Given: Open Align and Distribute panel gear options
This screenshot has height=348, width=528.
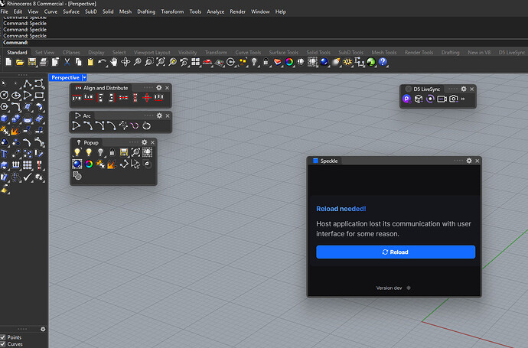Looking at the screenshot, I should tap(159, 88).
